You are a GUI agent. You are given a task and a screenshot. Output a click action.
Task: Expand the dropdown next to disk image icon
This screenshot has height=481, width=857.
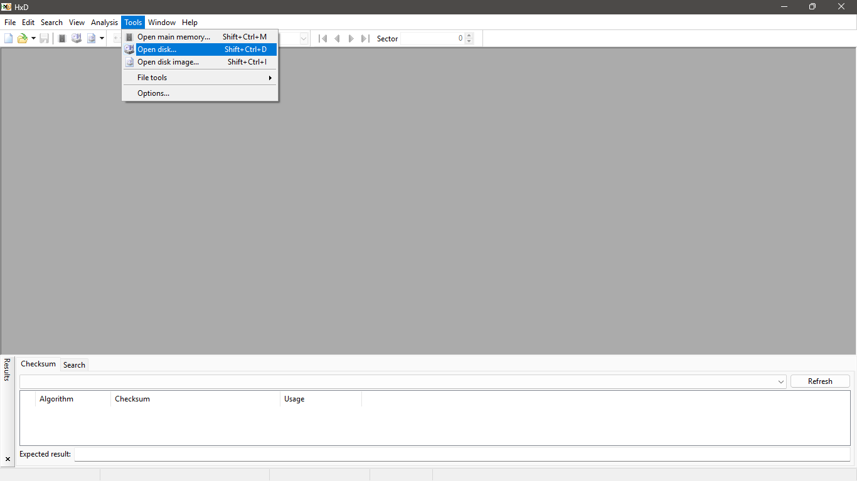[102, 39]
